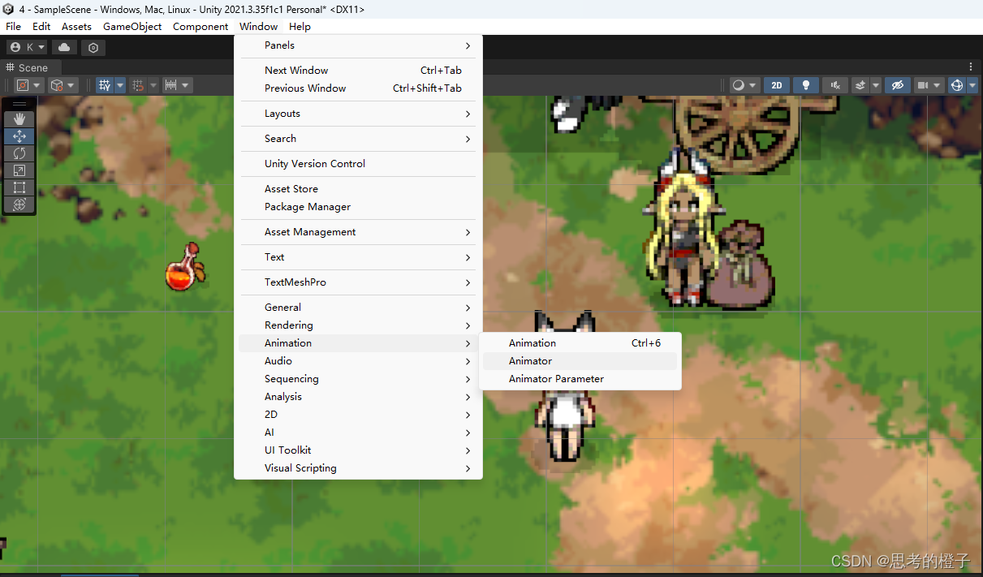The image size is (983, 577).
Task: Open the File menu
Action: click(x=13, y=26)
